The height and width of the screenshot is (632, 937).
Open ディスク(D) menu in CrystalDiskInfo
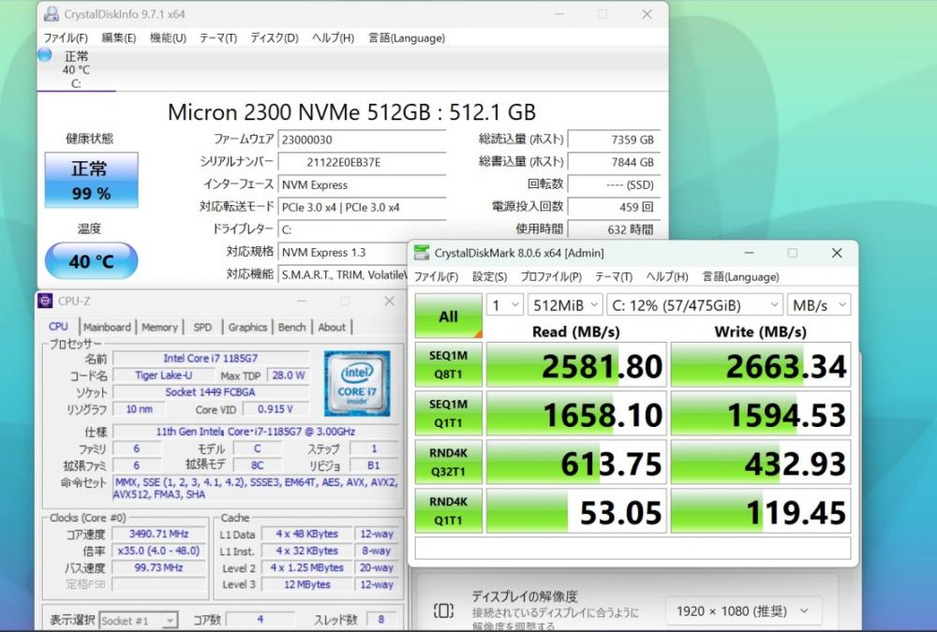tap(275, 38)
